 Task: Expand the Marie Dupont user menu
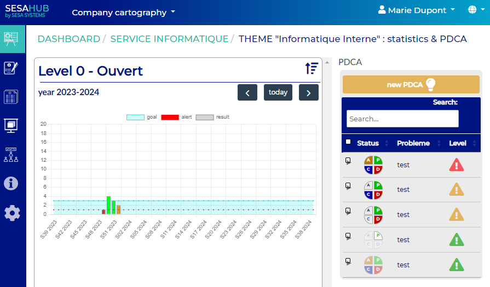[x=417, y=10]
